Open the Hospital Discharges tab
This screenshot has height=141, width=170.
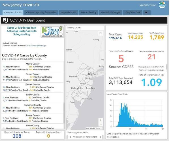tap(111, 12)
